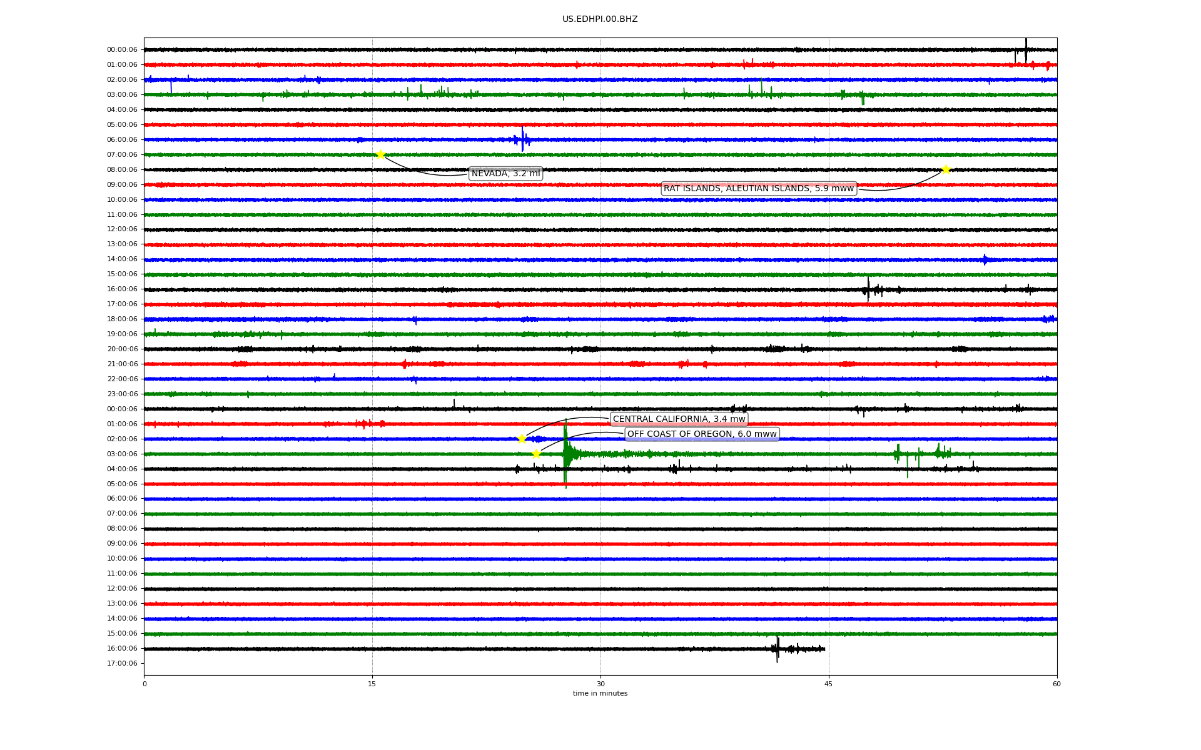Click the US.EDHPI.00.BHZ plot title
Image resolution: width=1201 pixels, height=750 pixels.
[600, 19]
